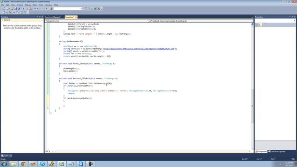Viewport: 297px width, 167px height.
Task: Click the green Start Page toolbar icon
Action: click(x=96, y=8)
